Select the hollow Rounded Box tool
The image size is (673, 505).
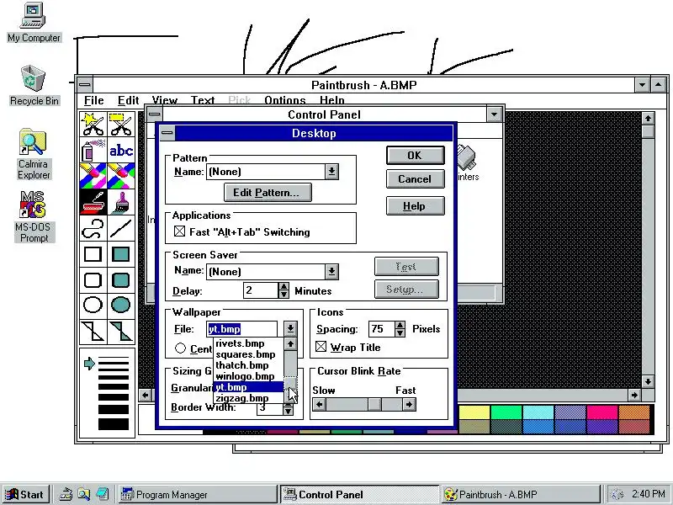(93, 280)
